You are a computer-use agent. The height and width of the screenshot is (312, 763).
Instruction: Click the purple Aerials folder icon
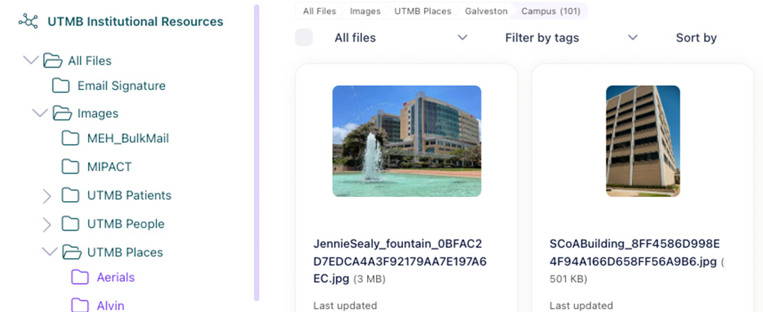[80, 277]
